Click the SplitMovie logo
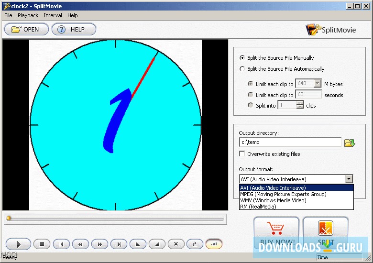Viewport: 373px width, 263px height. (330, 30)
